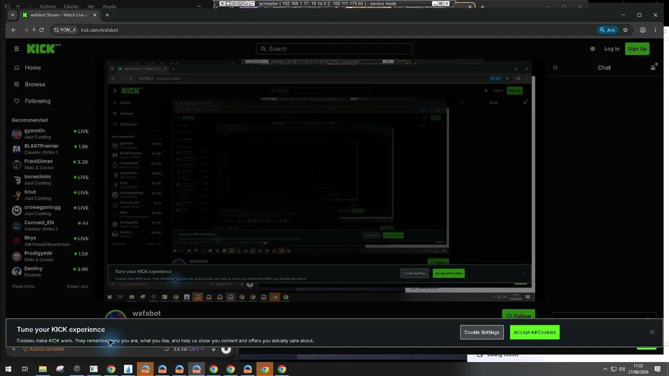
Task: Open the tab search dropdown arrow
Action: point(13,15)
